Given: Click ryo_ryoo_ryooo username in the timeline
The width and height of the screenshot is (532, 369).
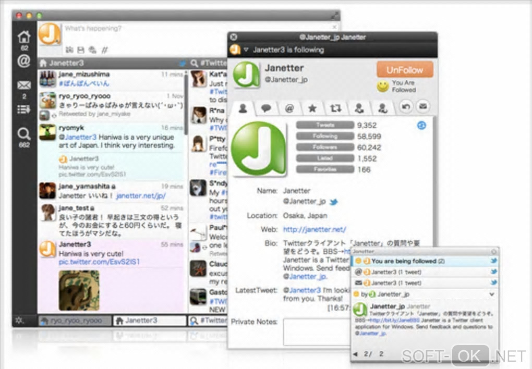Looking at the screenshot, I should click(85, 96).
